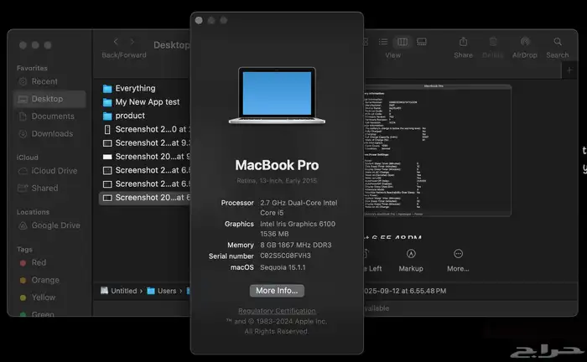
Task: Click the Memory value 8 GB 1867 MHz
Action: click(296, 245)
